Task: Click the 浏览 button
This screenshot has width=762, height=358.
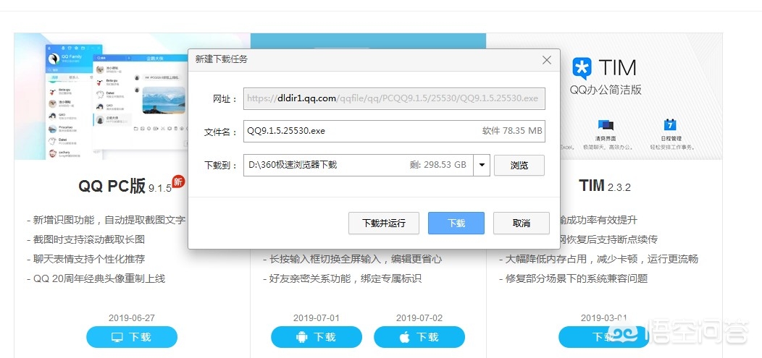Action: (x=519, y=165)
